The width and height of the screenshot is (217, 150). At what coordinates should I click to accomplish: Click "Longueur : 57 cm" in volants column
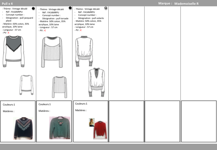pos(85,27)
